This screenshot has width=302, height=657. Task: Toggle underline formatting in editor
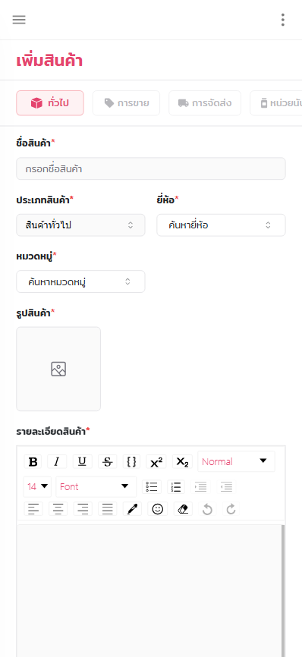pyautogui.click(x=83, y=462)
